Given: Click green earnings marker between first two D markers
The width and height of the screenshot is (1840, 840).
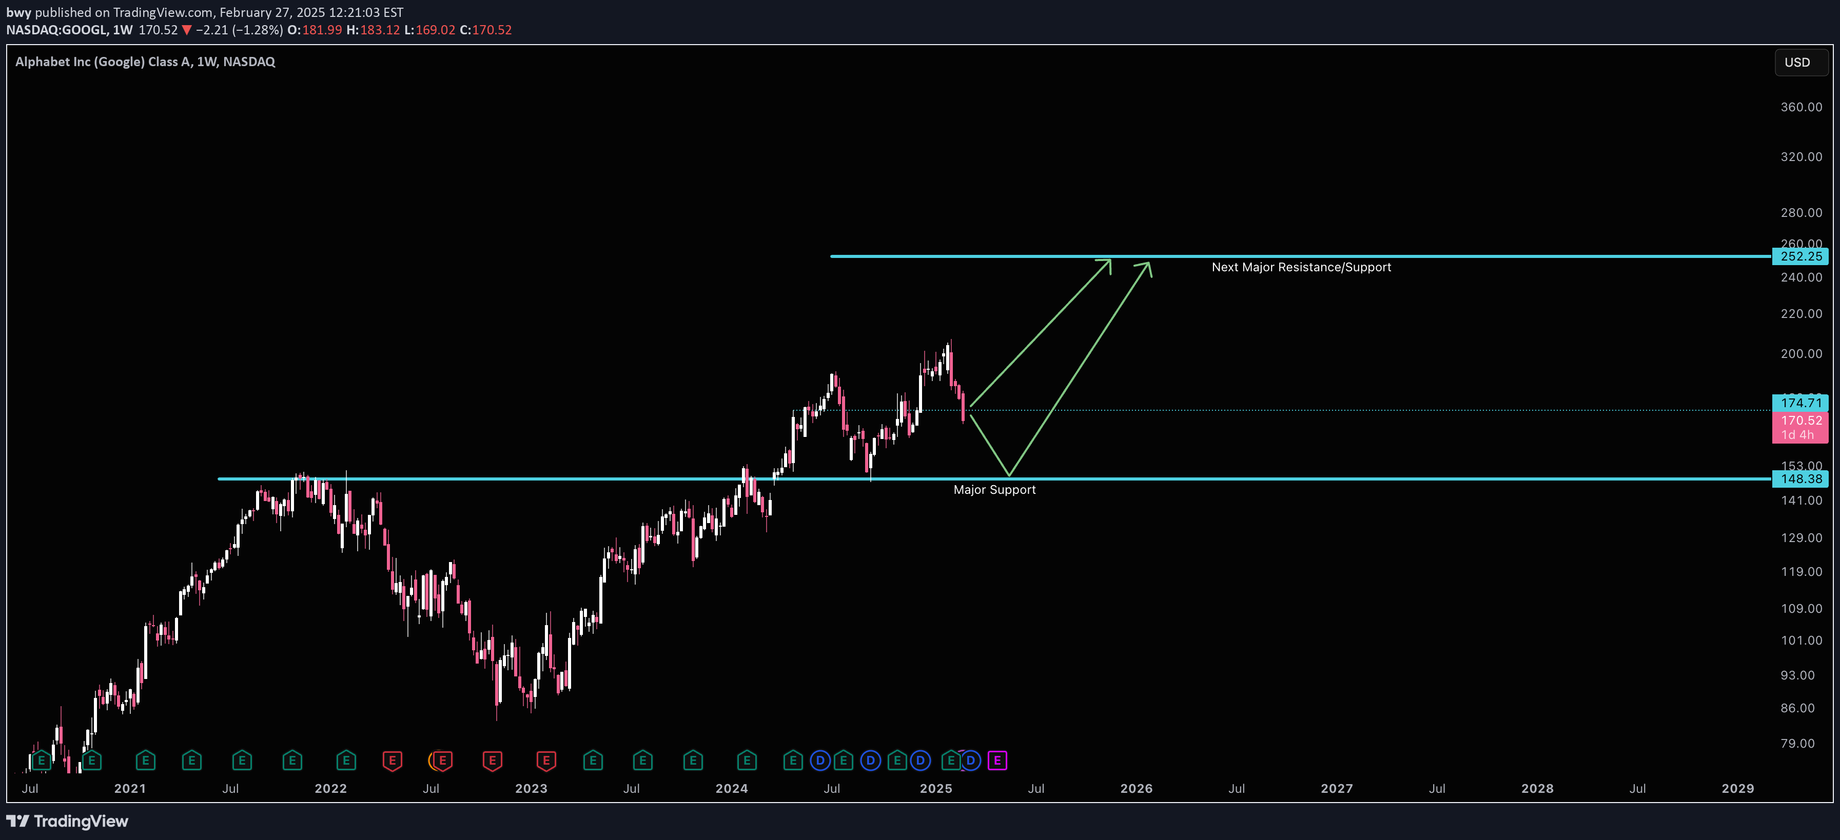Looking at the screenshot, I should [844, 761].
